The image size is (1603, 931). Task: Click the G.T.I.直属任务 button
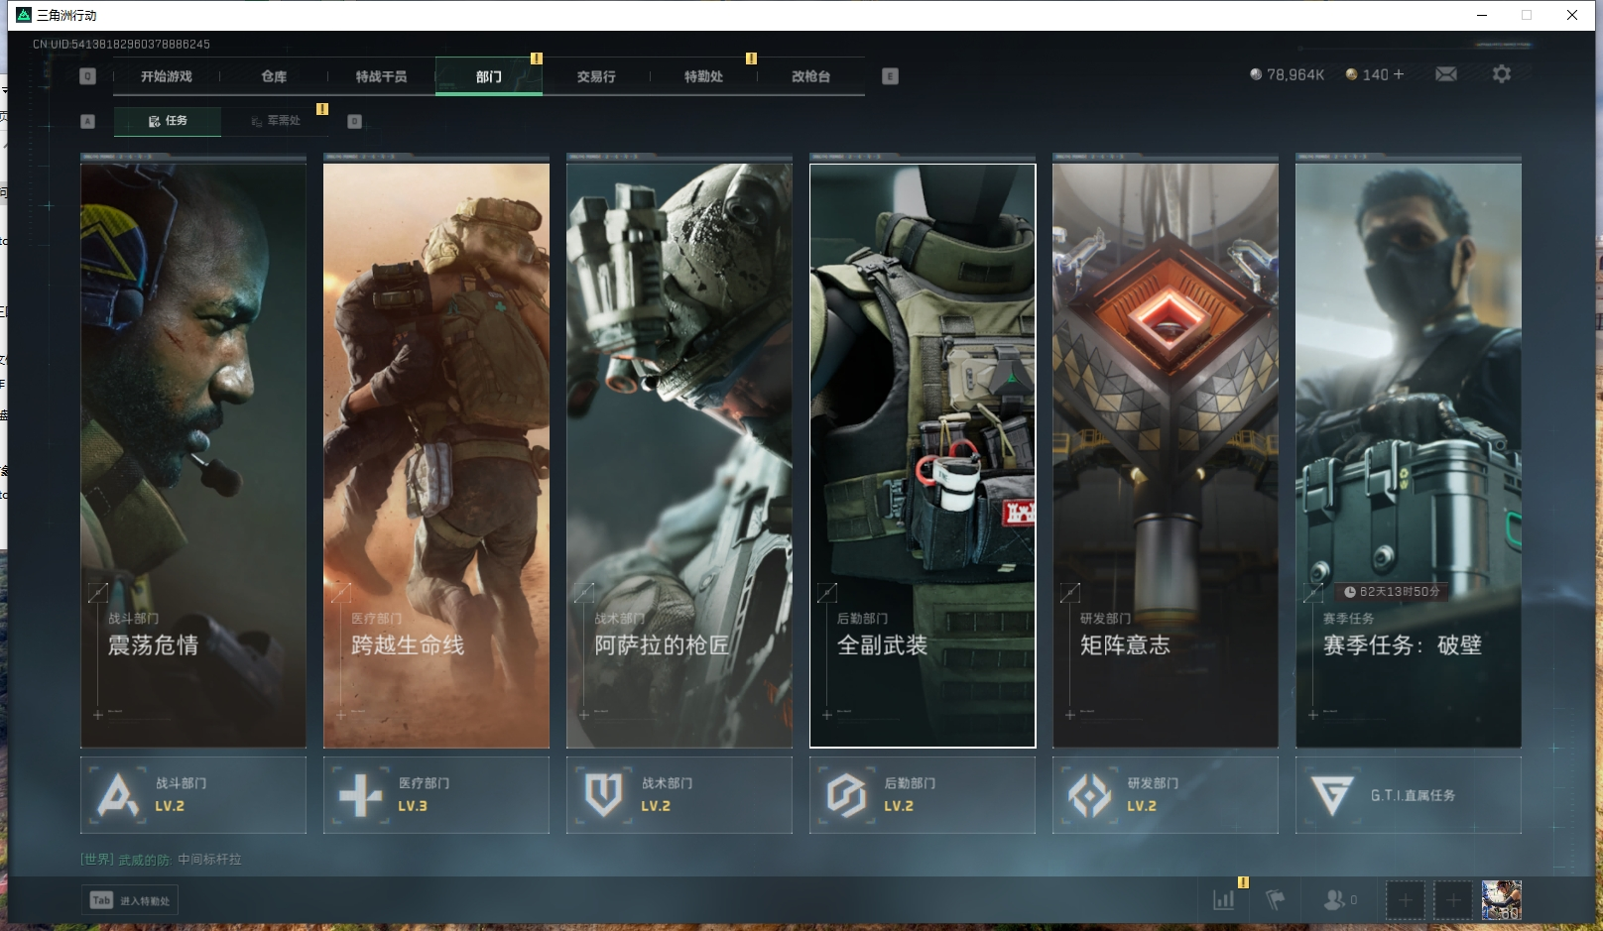pyautogui.click(x=1409, y=795)
